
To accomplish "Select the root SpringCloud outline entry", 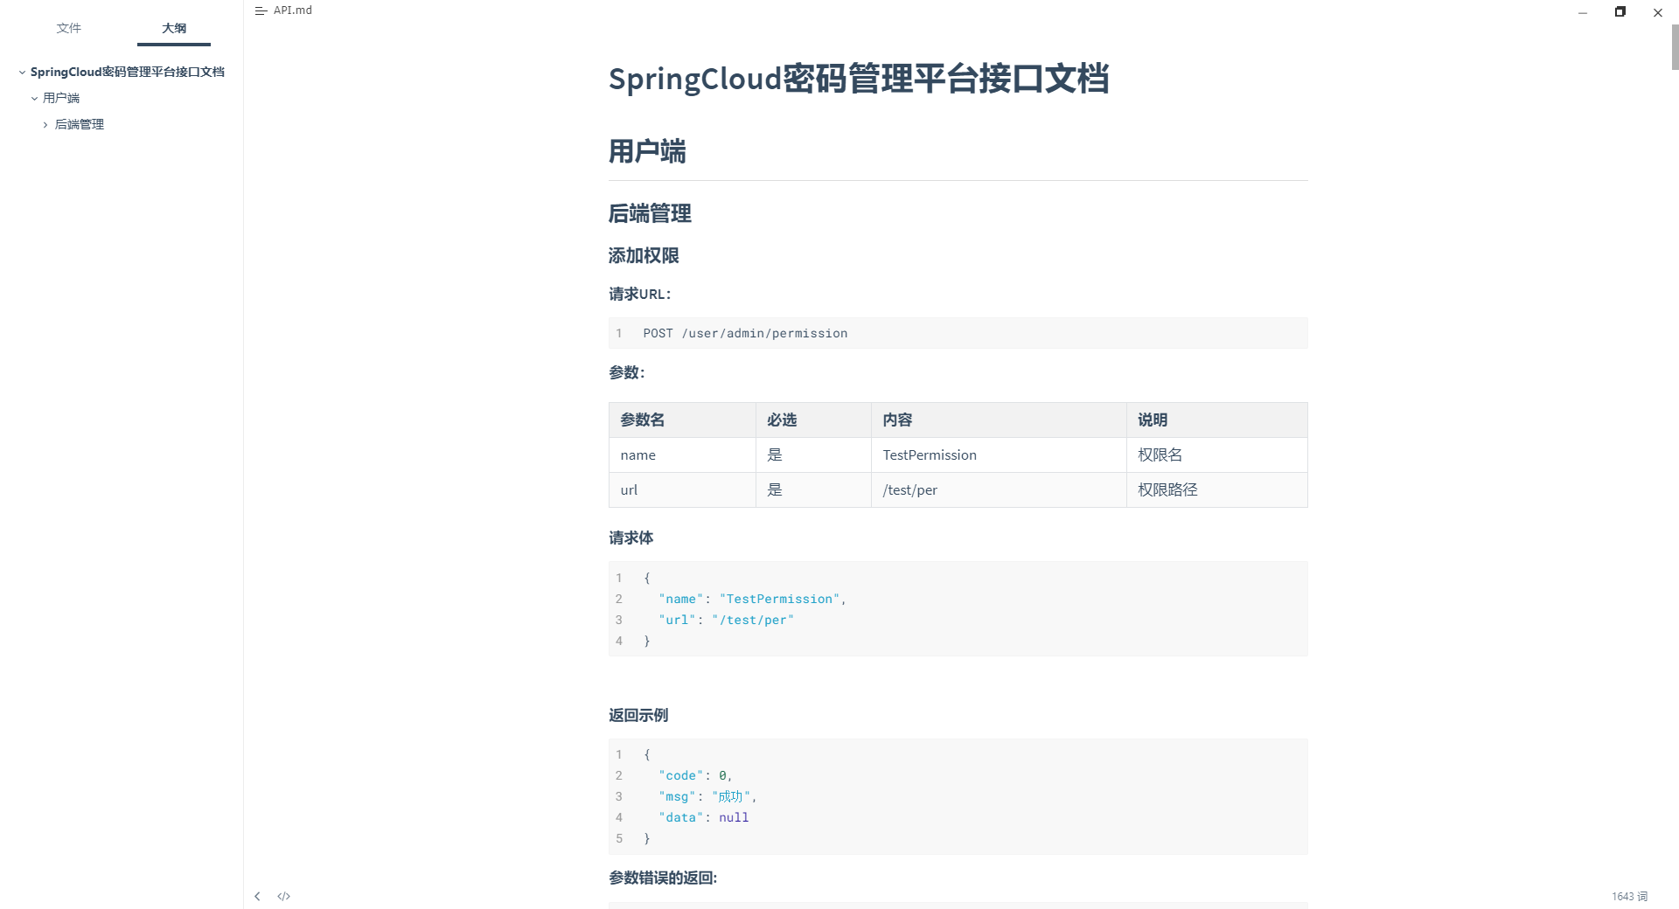I will click(x=127, y=72).
